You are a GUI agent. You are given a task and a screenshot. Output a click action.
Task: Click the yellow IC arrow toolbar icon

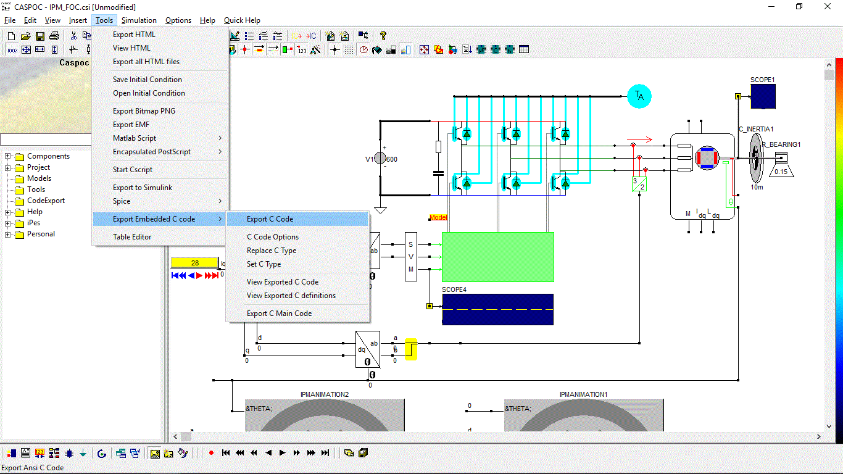pyautogui.click(x=297, y=36)
